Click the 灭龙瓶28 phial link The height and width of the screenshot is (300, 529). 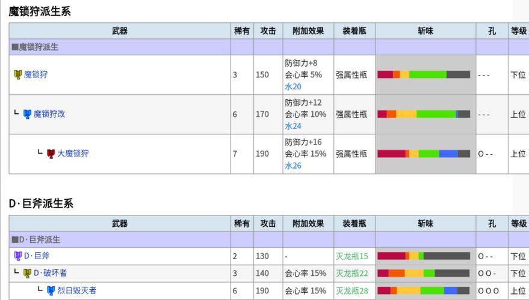352,291
